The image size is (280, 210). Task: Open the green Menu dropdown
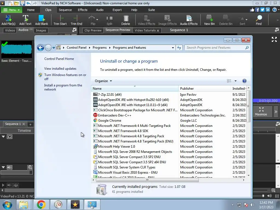[11, 10]
